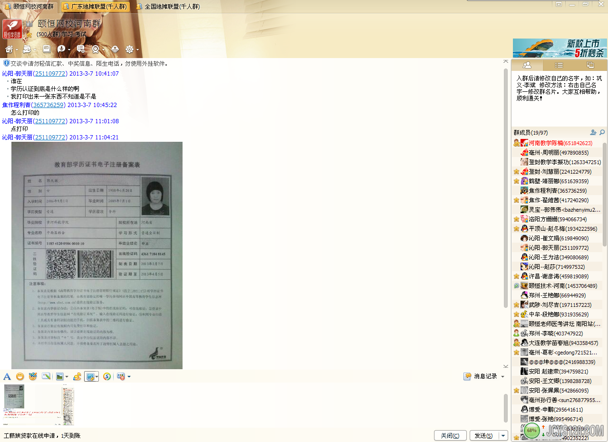
Task: Click the S-shaped circular icon in the input toolbar
Action: [107, 376]
